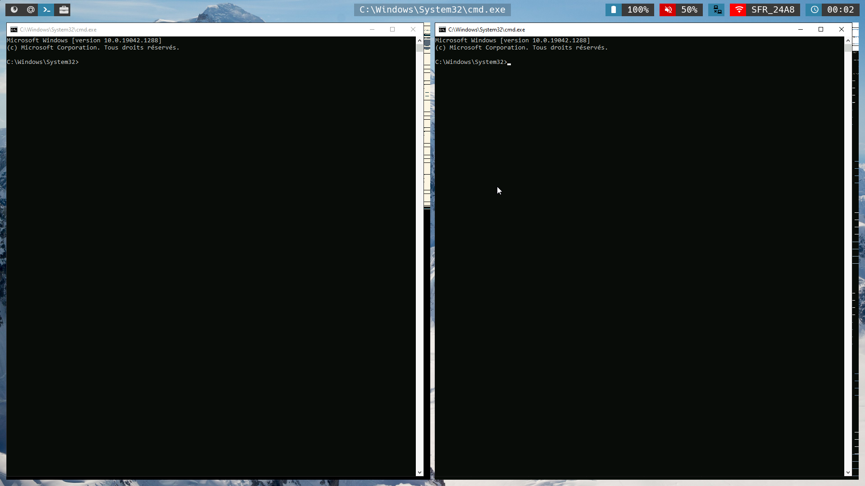Open the email client using the @ icon

[31, 9]
